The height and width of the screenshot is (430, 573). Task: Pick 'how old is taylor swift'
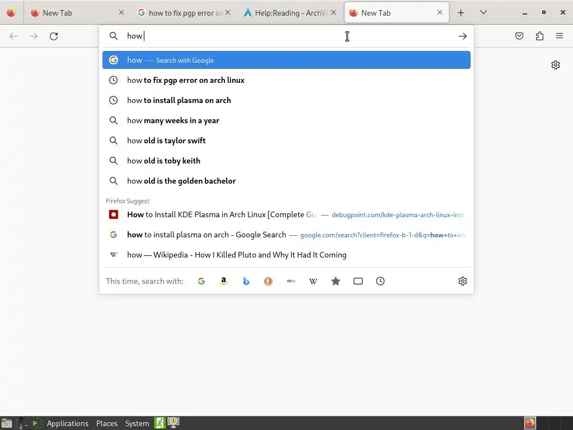point(286,141)
